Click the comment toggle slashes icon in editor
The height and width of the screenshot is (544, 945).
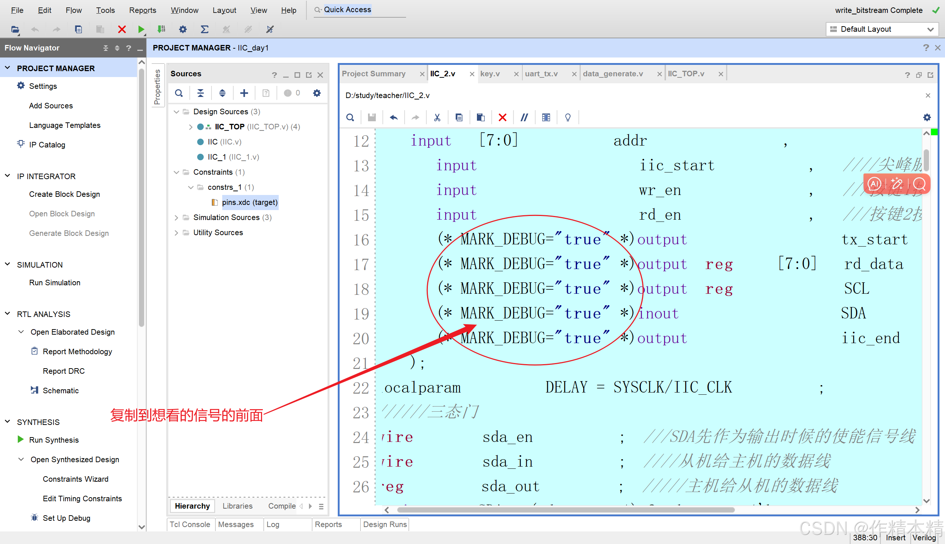point(524,118)
